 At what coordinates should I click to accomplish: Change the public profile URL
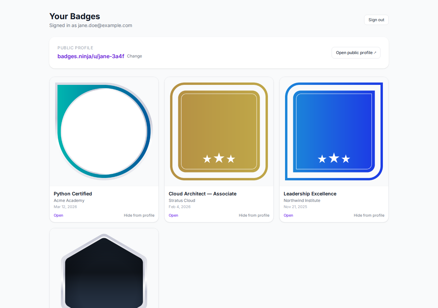(x=134, y=56)
